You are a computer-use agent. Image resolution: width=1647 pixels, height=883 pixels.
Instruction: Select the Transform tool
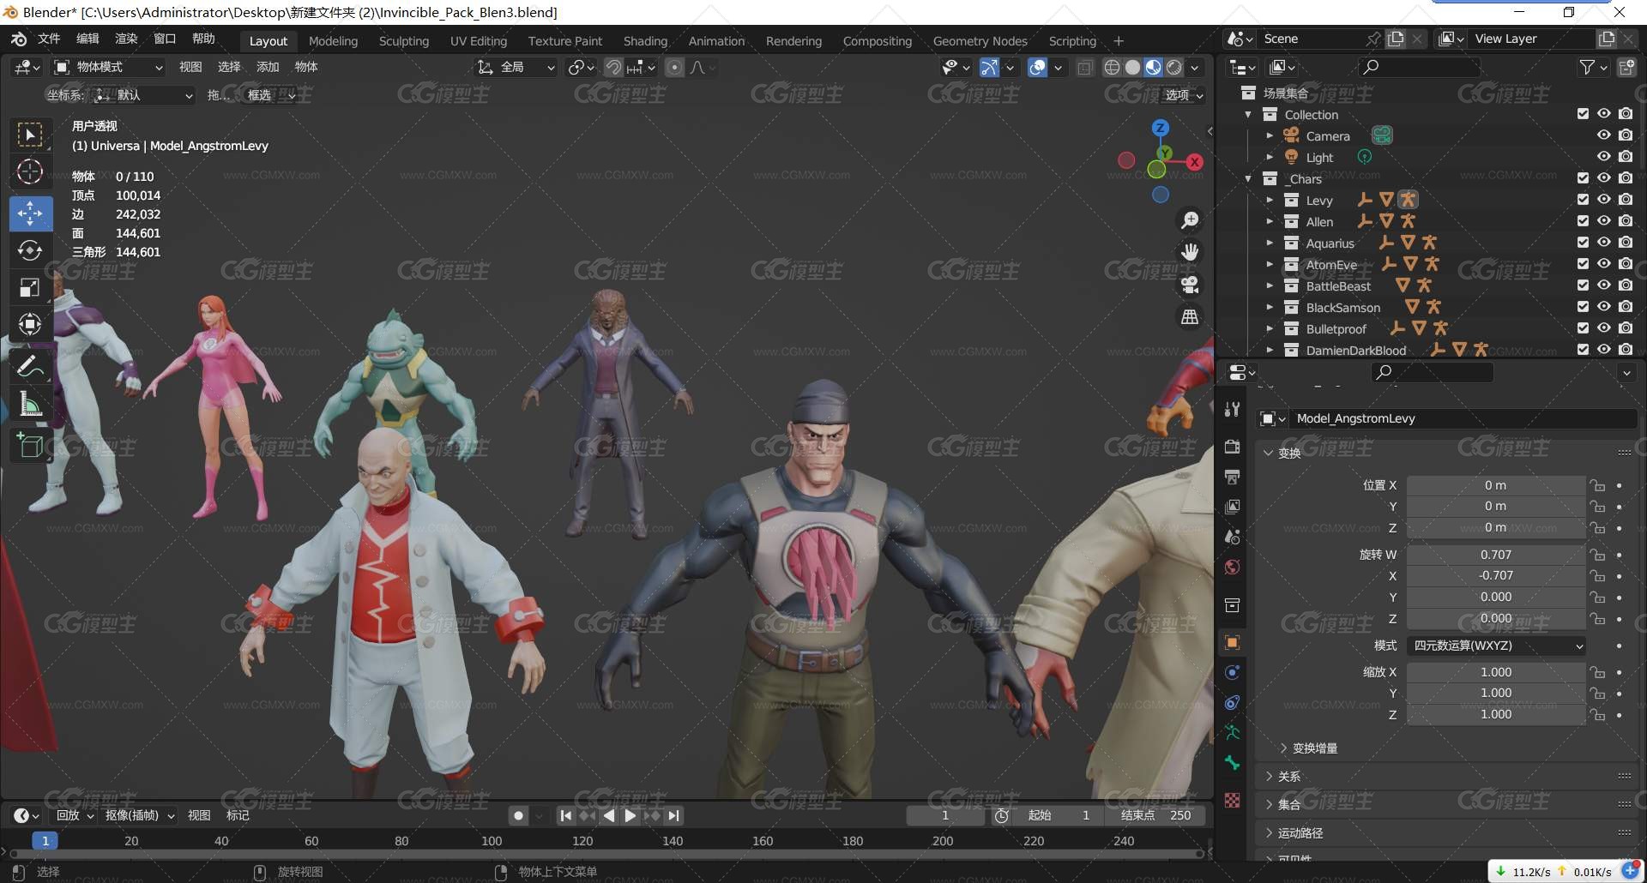pos(30,324)
